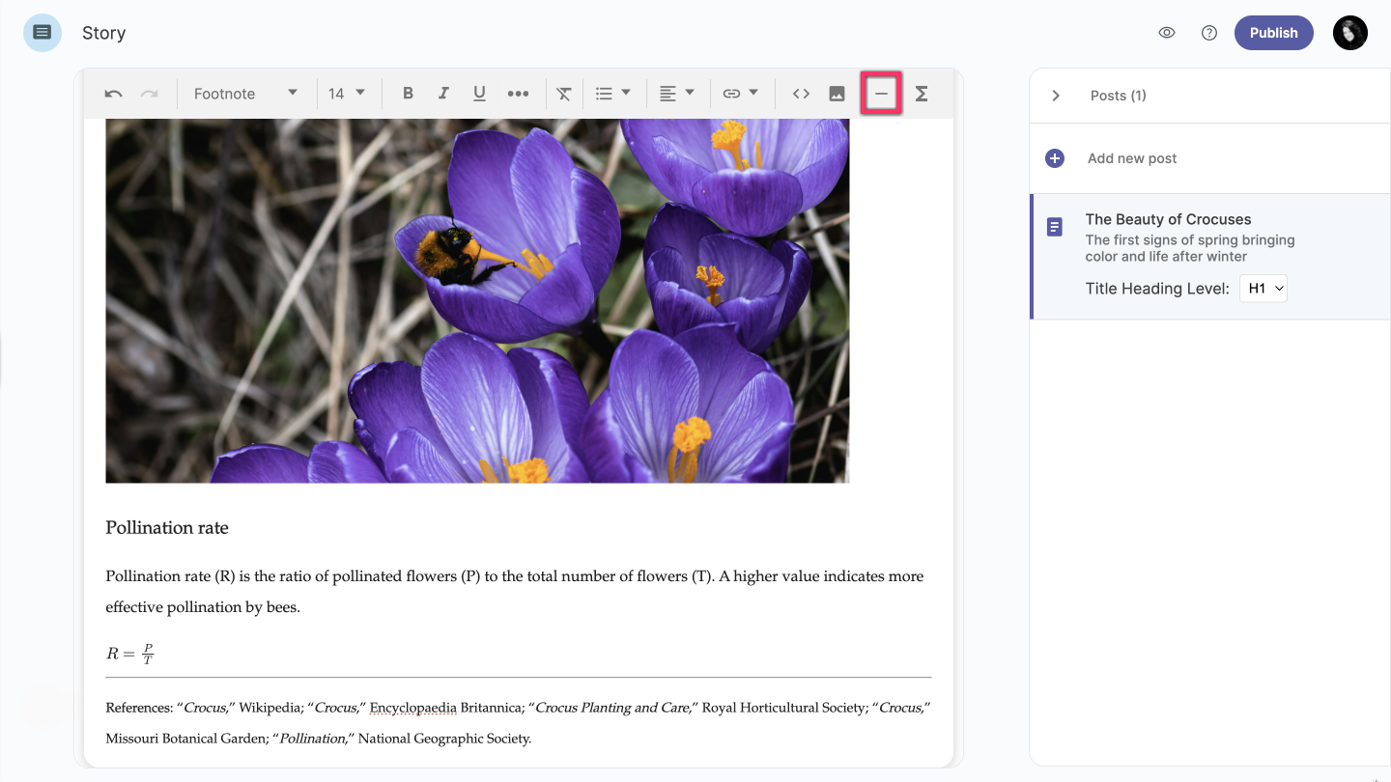The image size is (1391, 782).
Task: Insert a code block
Action: 801,94
